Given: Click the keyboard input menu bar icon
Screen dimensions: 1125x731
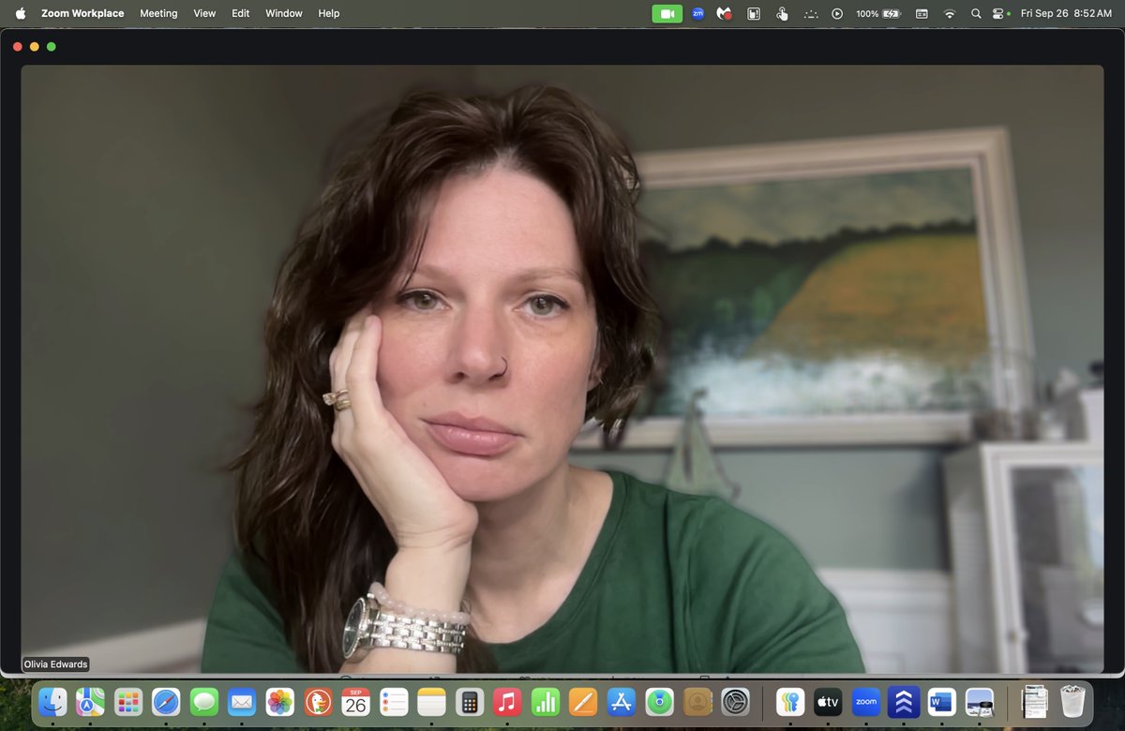Looking at the screenshot, I should (922, 13).
